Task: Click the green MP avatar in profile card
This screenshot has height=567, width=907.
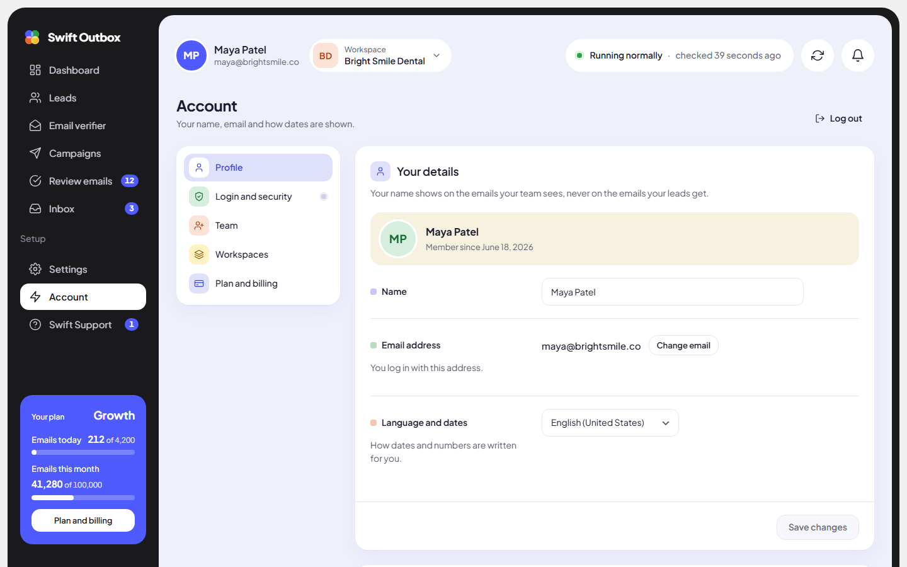Action: tap(398, 239)
